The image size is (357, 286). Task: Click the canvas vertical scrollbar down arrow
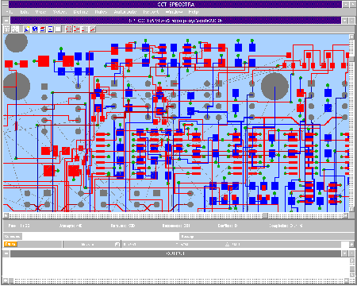(351, 209)
